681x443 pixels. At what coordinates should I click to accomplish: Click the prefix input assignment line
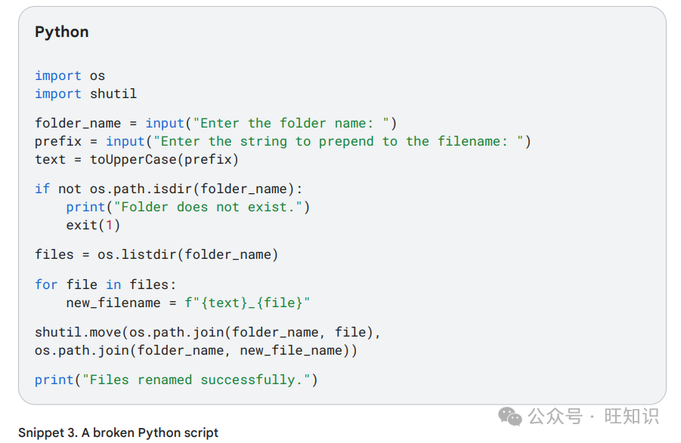(x=283, y=141)
